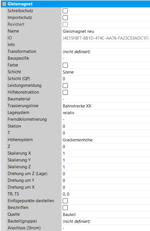Open the Lagesystem dropdown set to relativ
The image size is (150, 231).
(106, 113)
